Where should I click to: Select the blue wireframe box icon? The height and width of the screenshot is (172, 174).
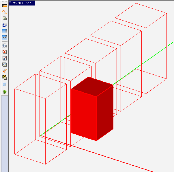tap(5, 25)
